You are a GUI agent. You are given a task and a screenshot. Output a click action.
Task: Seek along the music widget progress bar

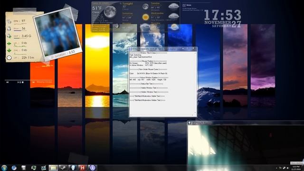28,80
